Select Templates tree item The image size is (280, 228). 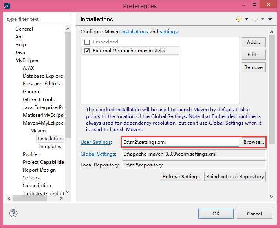pyautogui.click(x=49, y=147)
